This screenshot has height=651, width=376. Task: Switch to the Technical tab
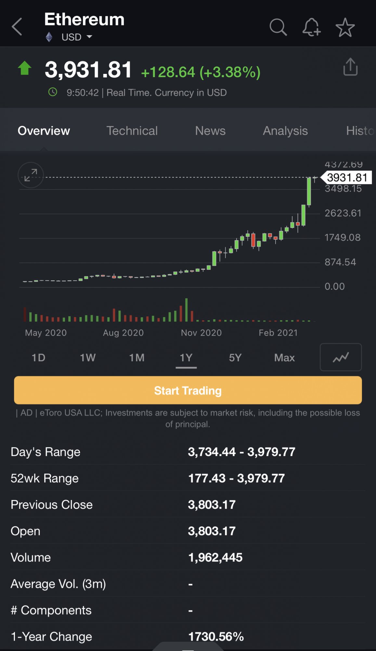click(x=132, y=131)
